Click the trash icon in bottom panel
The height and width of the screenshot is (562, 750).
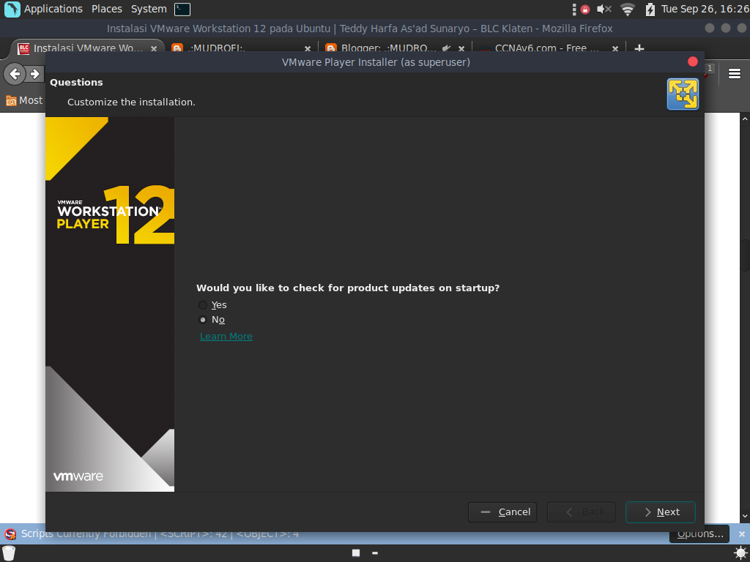[x=9, y=553]
